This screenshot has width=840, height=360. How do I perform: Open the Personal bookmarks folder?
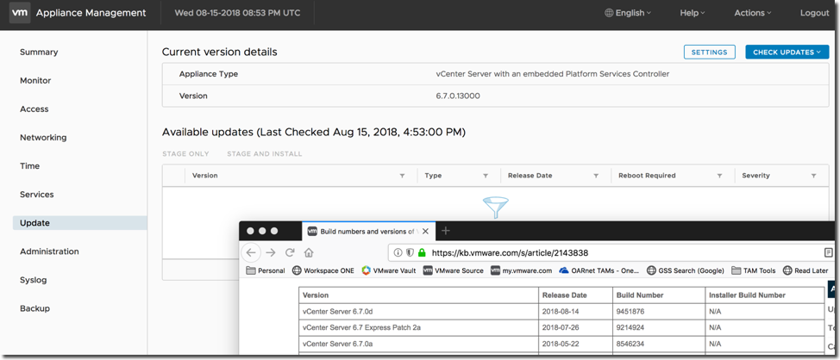pyautogui.click(x=265, y=270)
